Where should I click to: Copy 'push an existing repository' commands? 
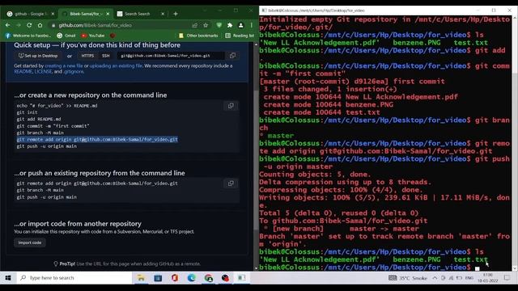click(231, 183)
